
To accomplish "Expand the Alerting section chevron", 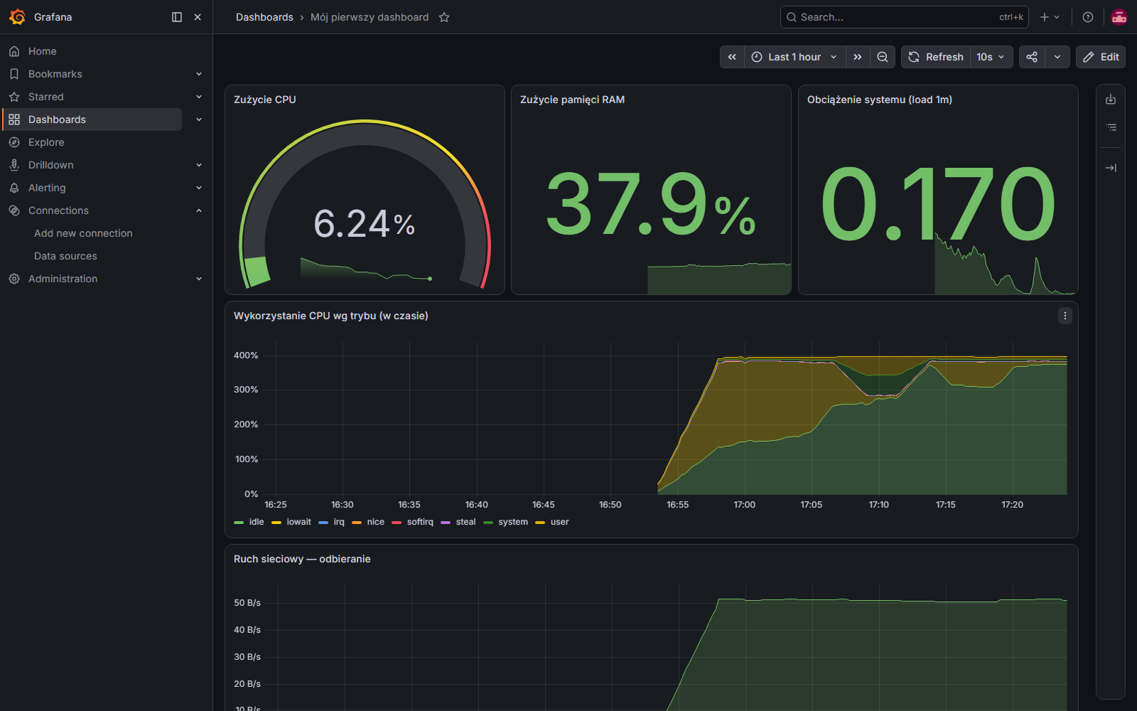I will pos(199,188).
